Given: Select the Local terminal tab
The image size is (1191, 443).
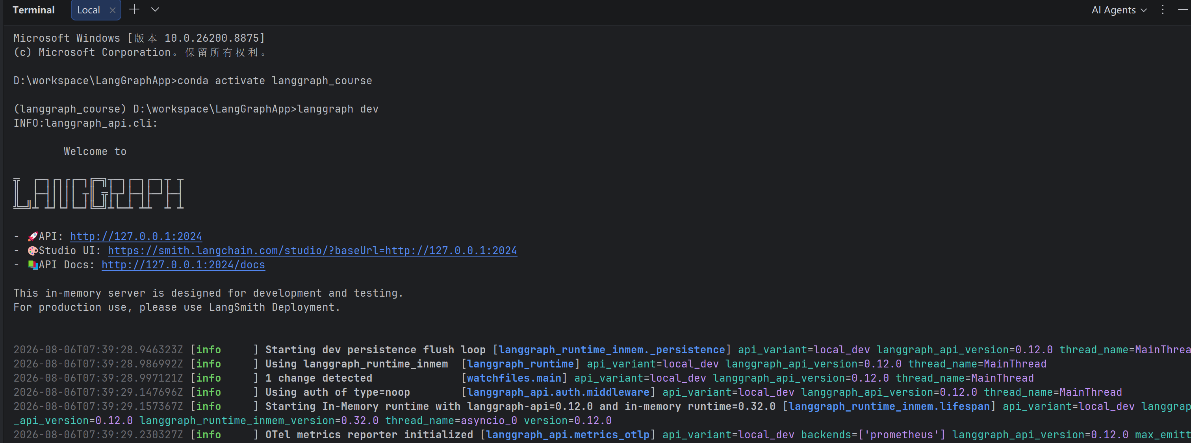Looking at the screenshot, I should coord(88,10).
